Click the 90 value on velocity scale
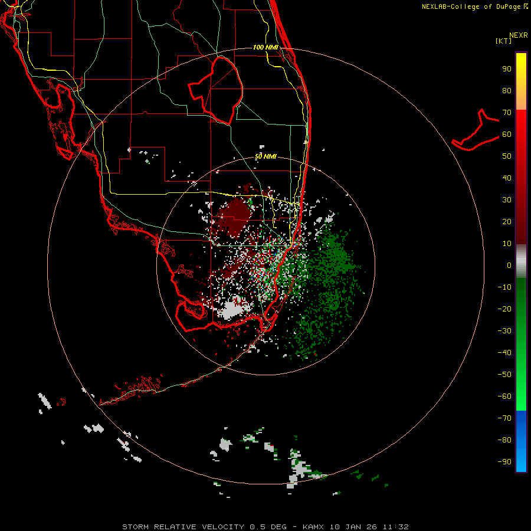 coord(507,69)
